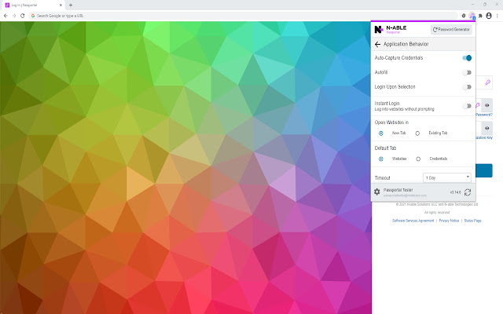Reload the page with the refresh icon
Image resolution: width=503 pixels, height=314 pixels.
[x=23, y=15]
